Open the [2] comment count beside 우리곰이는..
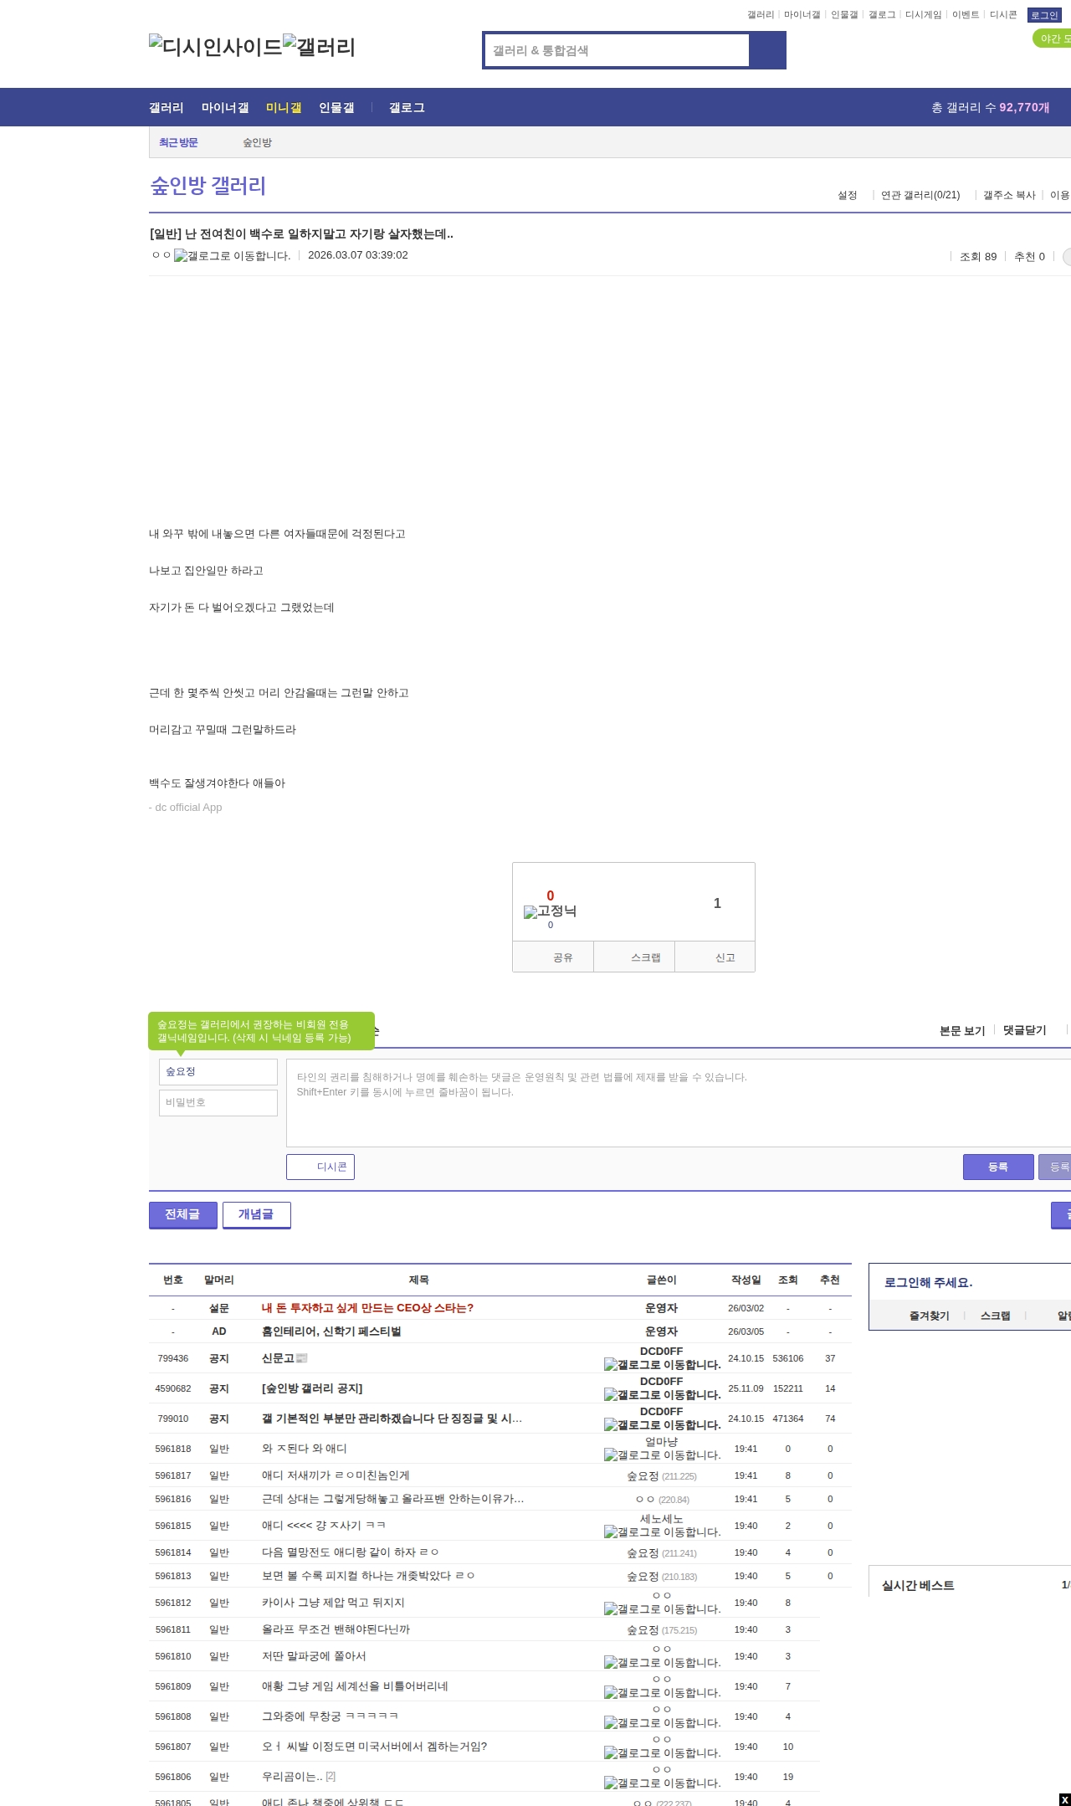This screenshot has width=1071, height=1806. tap(331, 1777)
